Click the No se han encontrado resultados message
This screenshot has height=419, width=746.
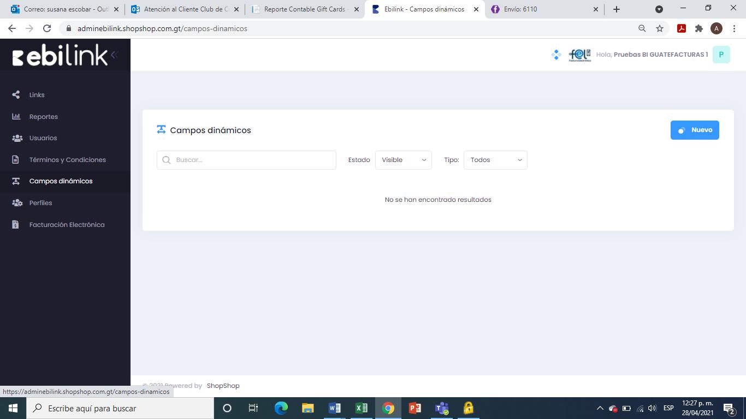coord(438,200)
